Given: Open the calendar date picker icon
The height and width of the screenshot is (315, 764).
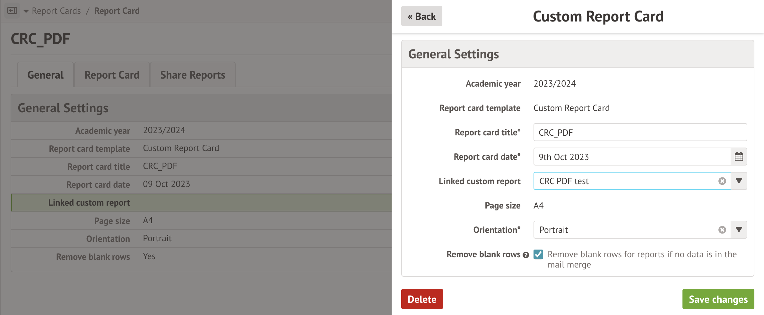Looking at the screenshot, I should (x=739, y=157).
